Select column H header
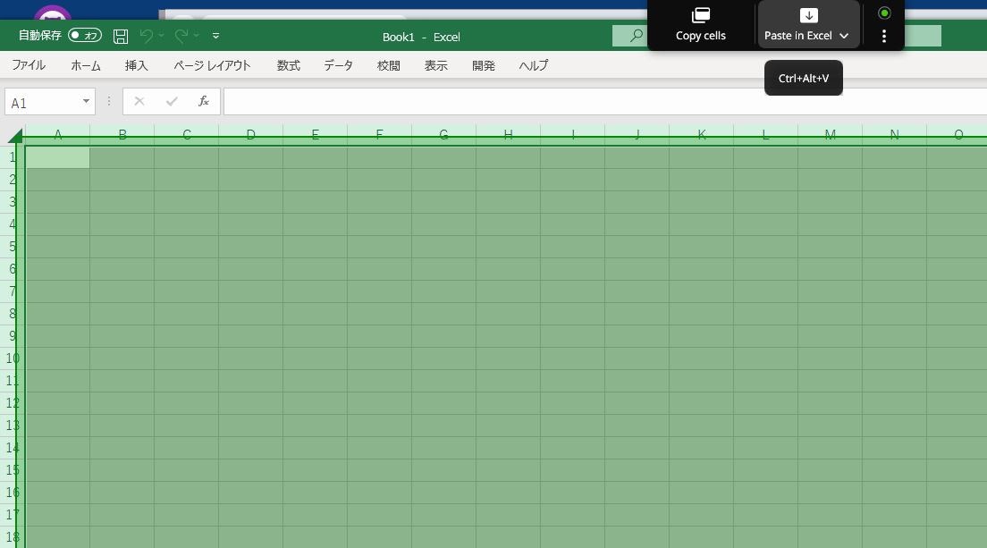Screen dimensions: 987x548 click(508, 134)
